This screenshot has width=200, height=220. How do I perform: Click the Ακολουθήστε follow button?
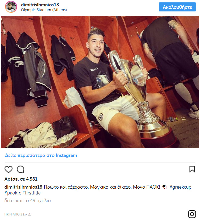click(x=177, y=7)
